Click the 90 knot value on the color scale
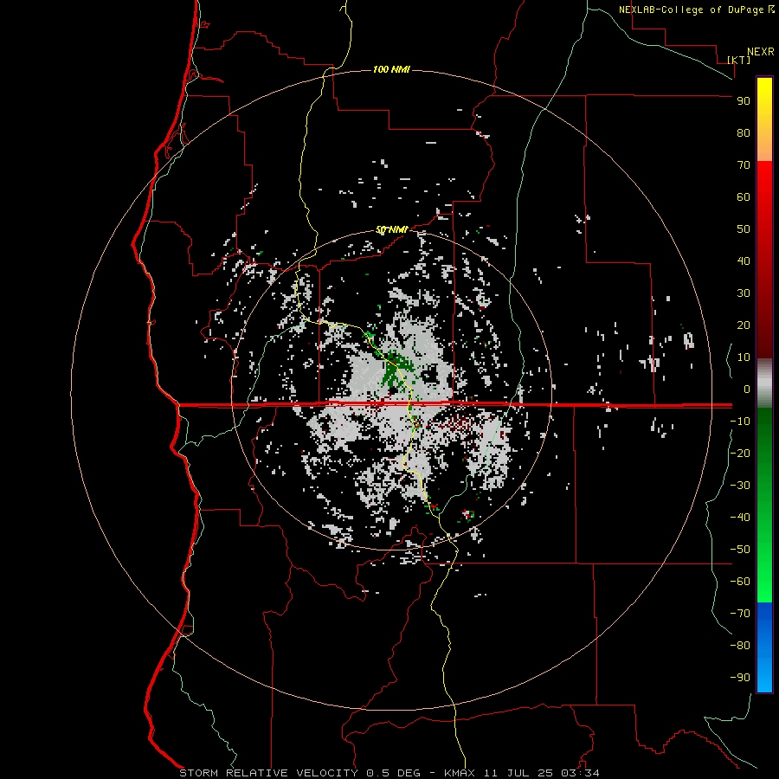 (744, 101)
